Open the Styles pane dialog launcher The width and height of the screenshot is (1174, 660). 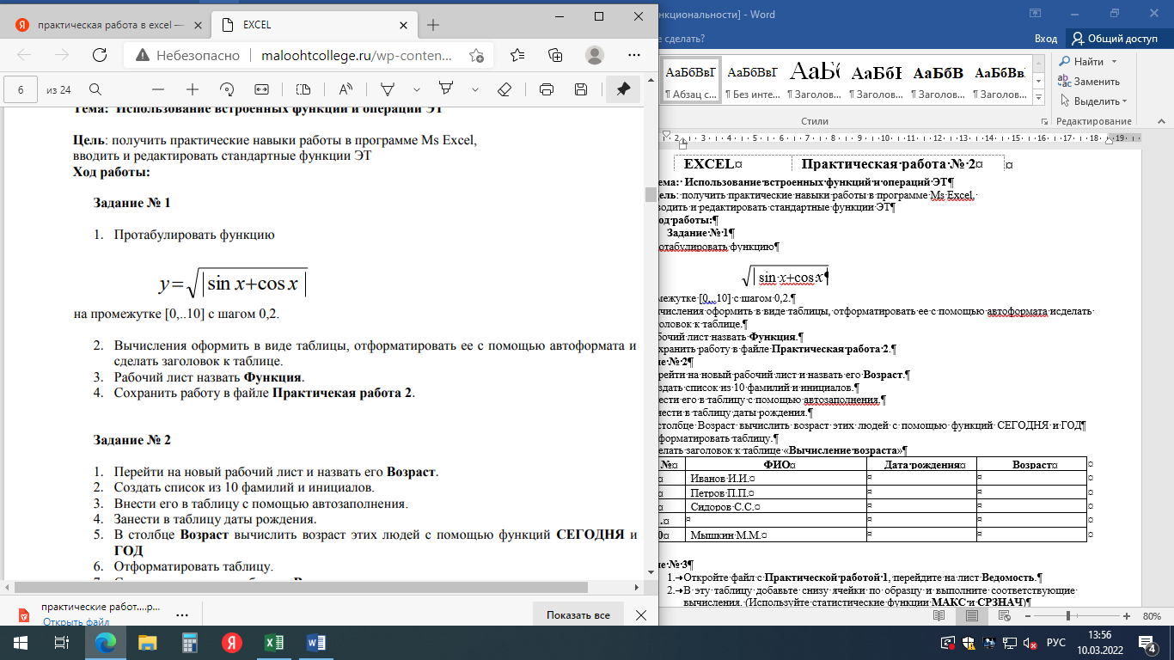1044,121
